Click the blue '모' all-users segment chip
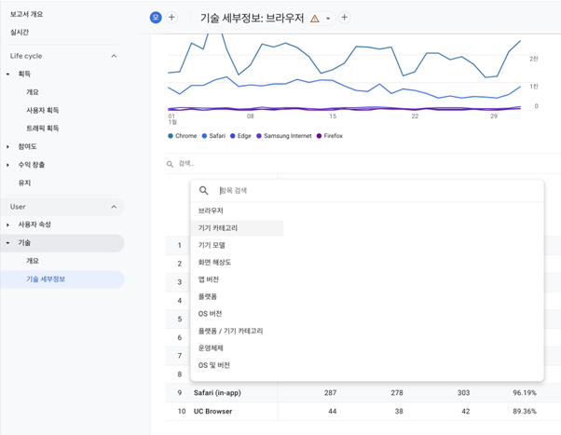This screenshot has height=435, width=561. point(156,18)
